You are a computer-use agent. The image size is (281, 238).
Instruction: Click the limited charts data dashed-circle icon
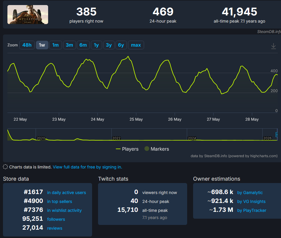[5, 167]
